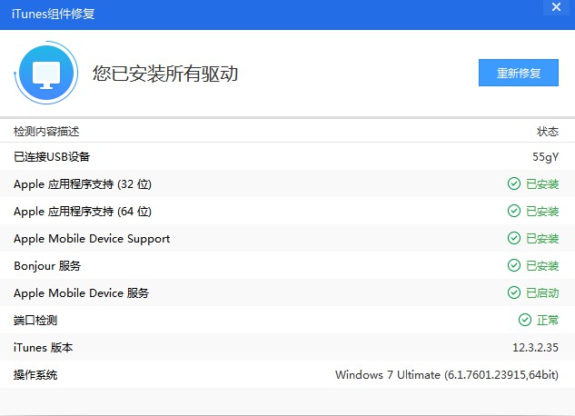The height and width of the screenshot is (416, 575).
Task: Click the 已启动 status text
Action: 542,292
